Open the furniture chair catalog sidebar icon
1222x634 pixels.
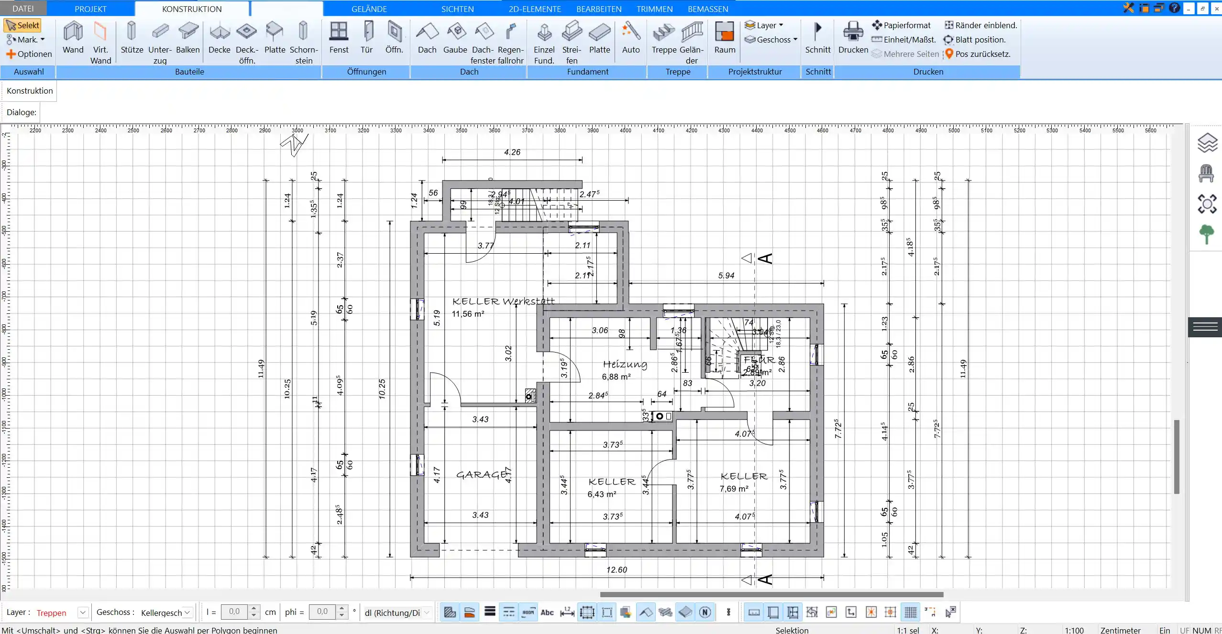[x=1207, y=173]
